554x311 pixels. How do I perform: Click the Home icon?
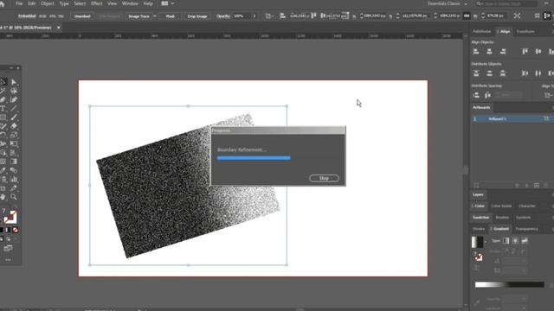pyautogui.click(x=2, y=3)
